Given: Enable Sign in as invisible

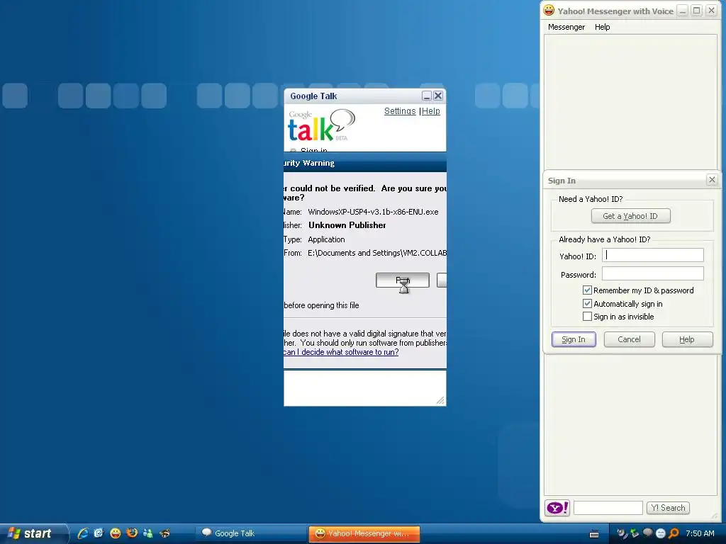Looking at the screenshot, I should pos(587,317).
